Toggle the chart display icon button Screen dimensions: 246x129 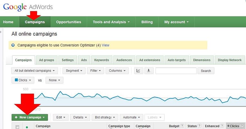[x=138, y=71]
